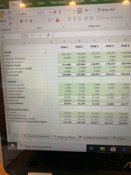Open File Explorer from taskbar
The height and width of the screenshot is (175, 131).
point(102,149)
